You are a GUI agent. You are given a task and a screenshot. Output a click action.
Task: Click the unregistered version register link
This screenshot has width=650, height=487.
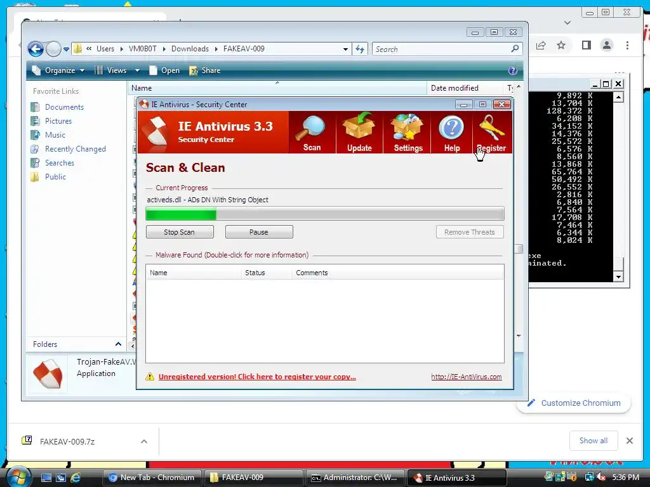[257, 377]
